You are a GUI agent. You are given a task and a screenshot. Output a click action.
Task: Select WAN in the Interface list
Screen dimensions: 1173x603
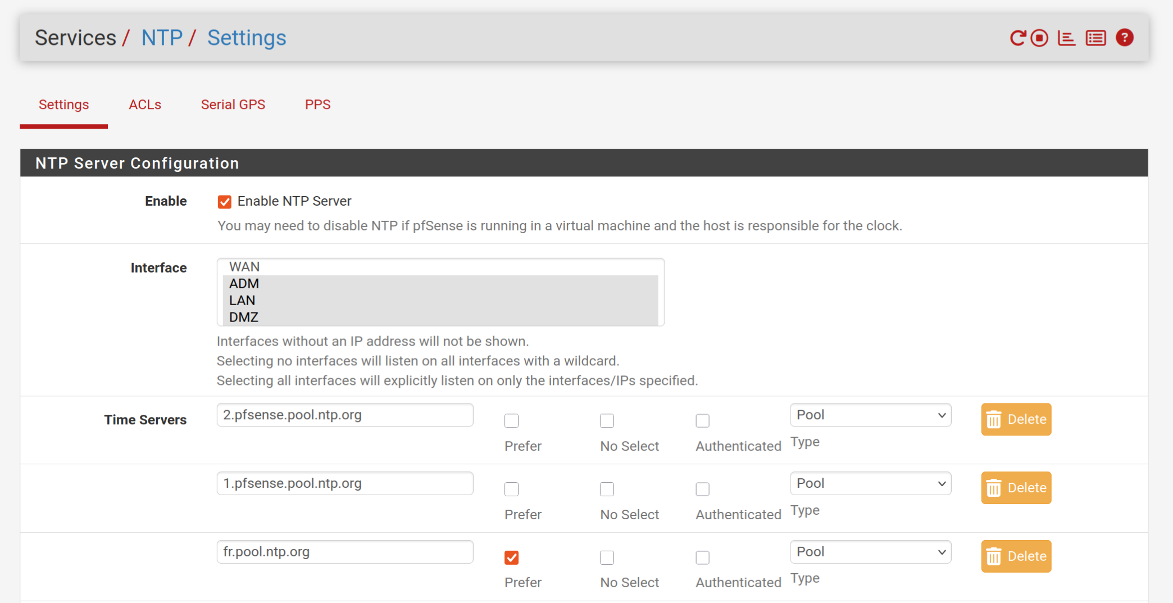[x=440, y=267]
